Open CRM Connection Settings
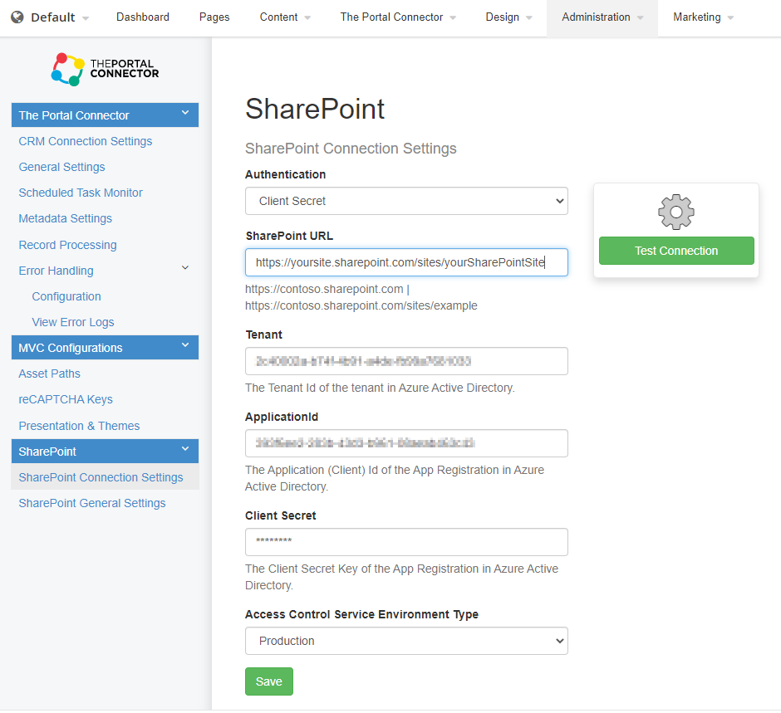This screenshot has width=781, height=713. (x=86, y=141)
